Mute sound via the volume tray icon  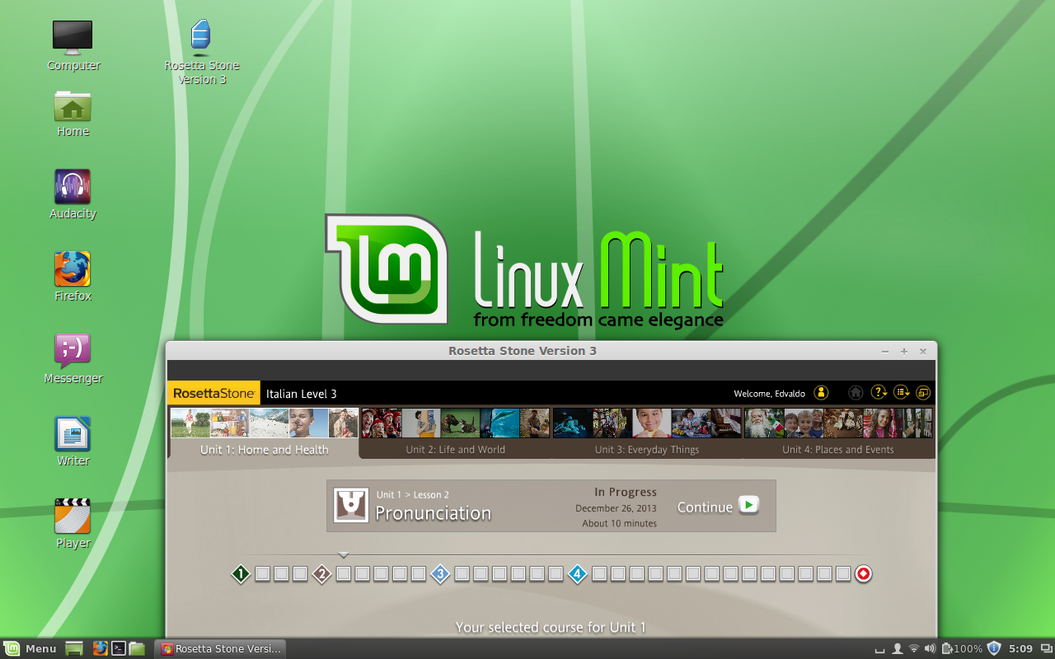point(930,647)
